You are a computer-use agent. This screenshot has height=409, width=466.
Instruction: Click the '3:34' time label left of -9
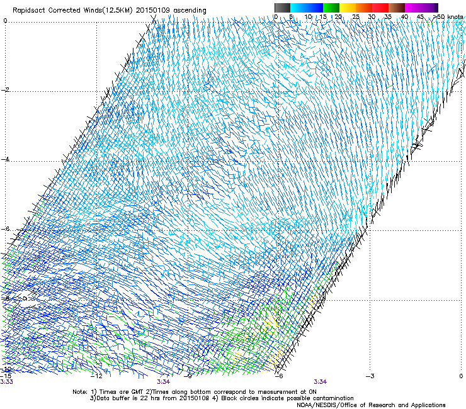[x=164, y=382]
